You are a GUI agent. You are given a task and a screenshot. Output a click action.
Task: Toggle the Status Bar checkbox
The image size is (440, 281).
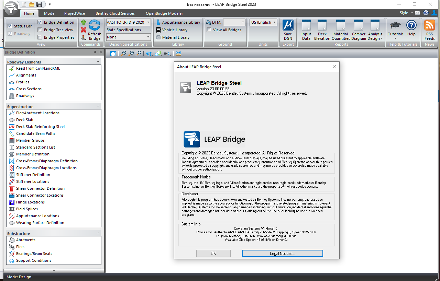coord(10,26)
